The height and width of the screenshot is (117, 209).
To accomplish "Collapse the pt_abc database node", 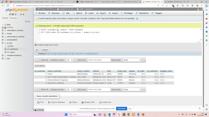I will pyautogui.click(x=3, y=43).
